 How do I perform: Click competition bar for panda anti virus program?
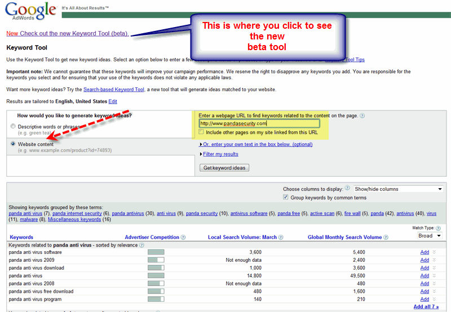point(156,299)
